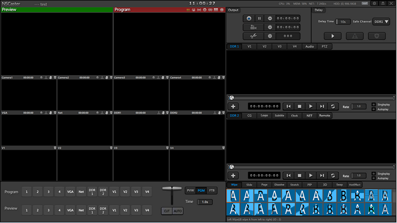
Task: Add media with DDR 1 plus button
Action: pos(234,107)
